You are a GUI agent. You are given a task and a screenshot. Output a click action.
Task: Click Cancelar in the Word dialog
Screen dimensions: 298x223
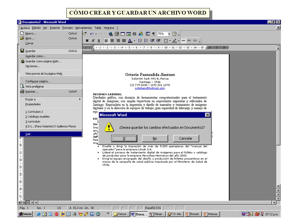click(x=186, y=138)
